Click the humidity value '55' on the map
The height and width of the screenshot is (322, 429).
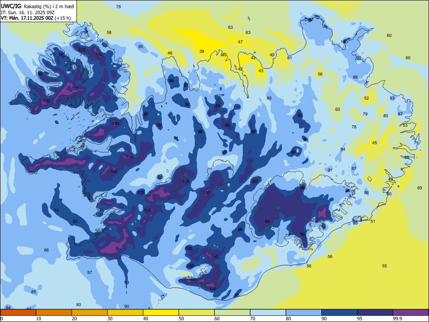384,266
